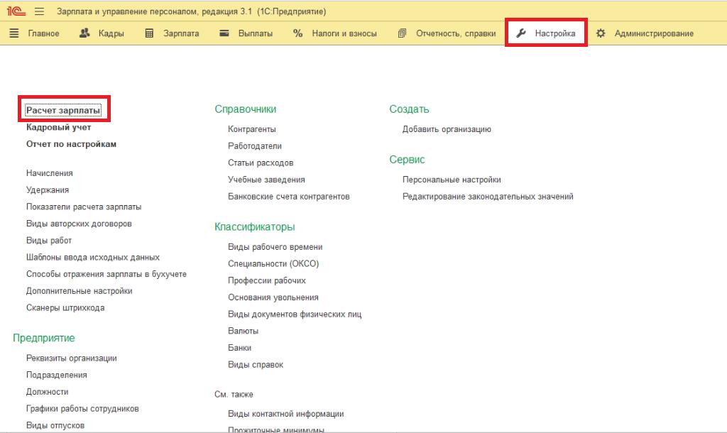The width and height of the screenshot is (727, 433).
Task: Open the hamburger main menu icon
Action: pyautogui.click(x=39, y=11)
